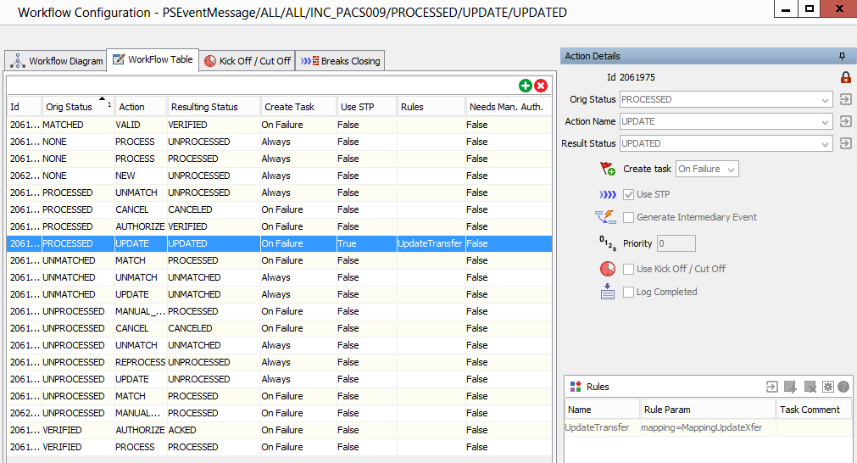Click the Rules column header
857x463 pixels.
(x=431, y=107)
